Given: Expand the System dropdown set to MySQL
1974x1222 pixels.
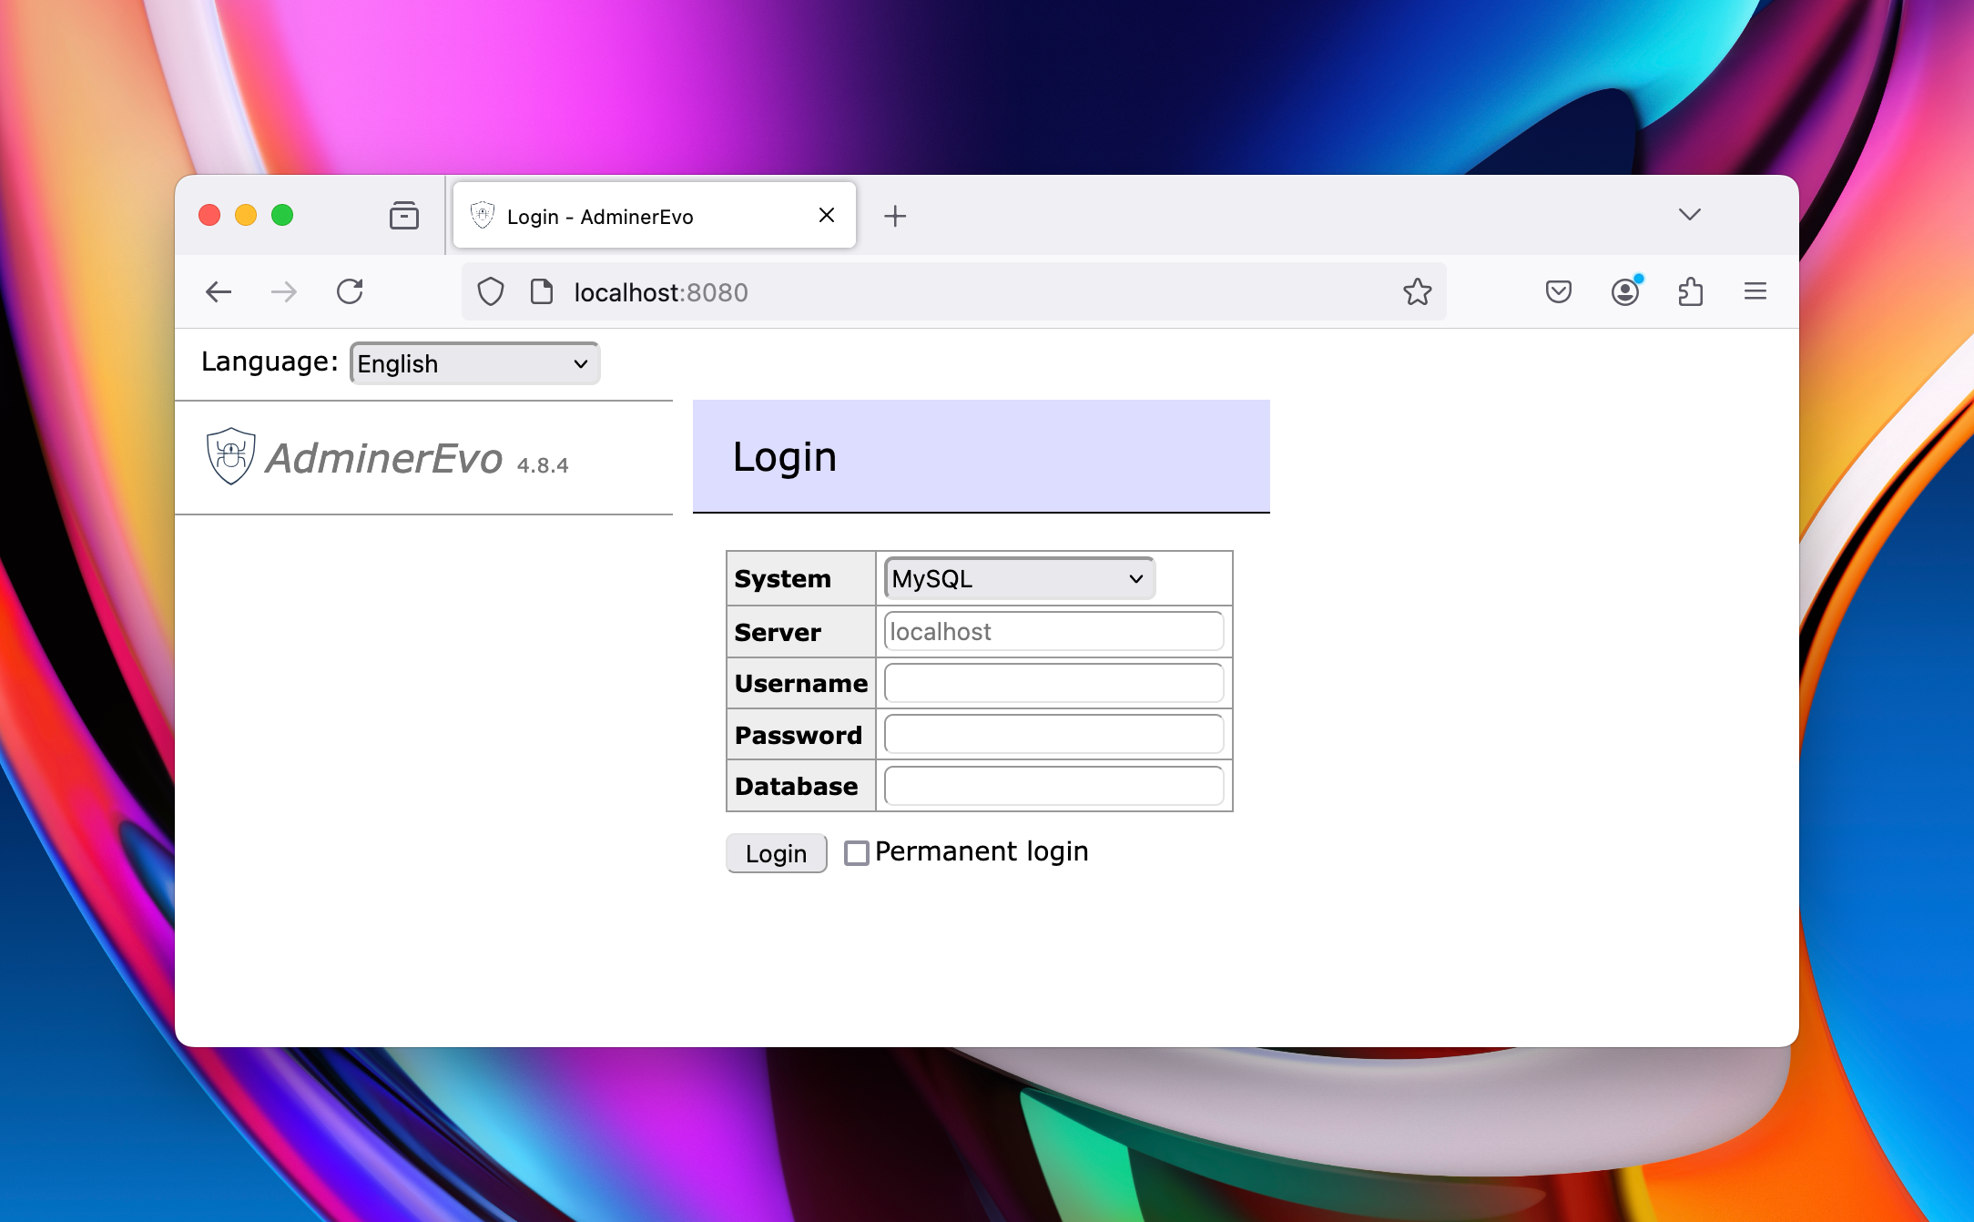Looking at the screenshot, I should coord(1019,579).
